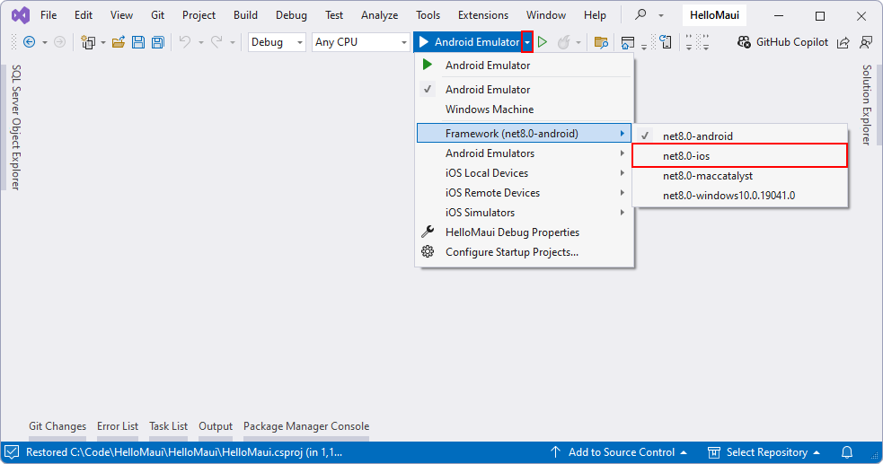
Task: Switch to the Package Manager Console tab
Action: (306, 426)
